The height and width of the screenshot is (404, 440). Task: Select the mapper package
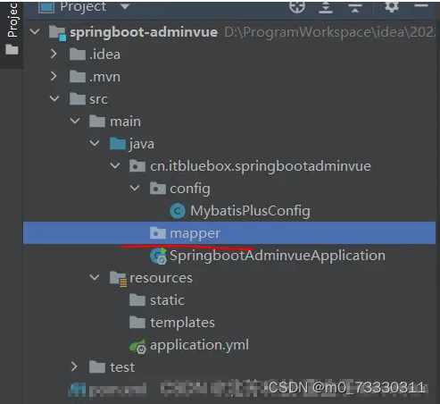[195, 233]
